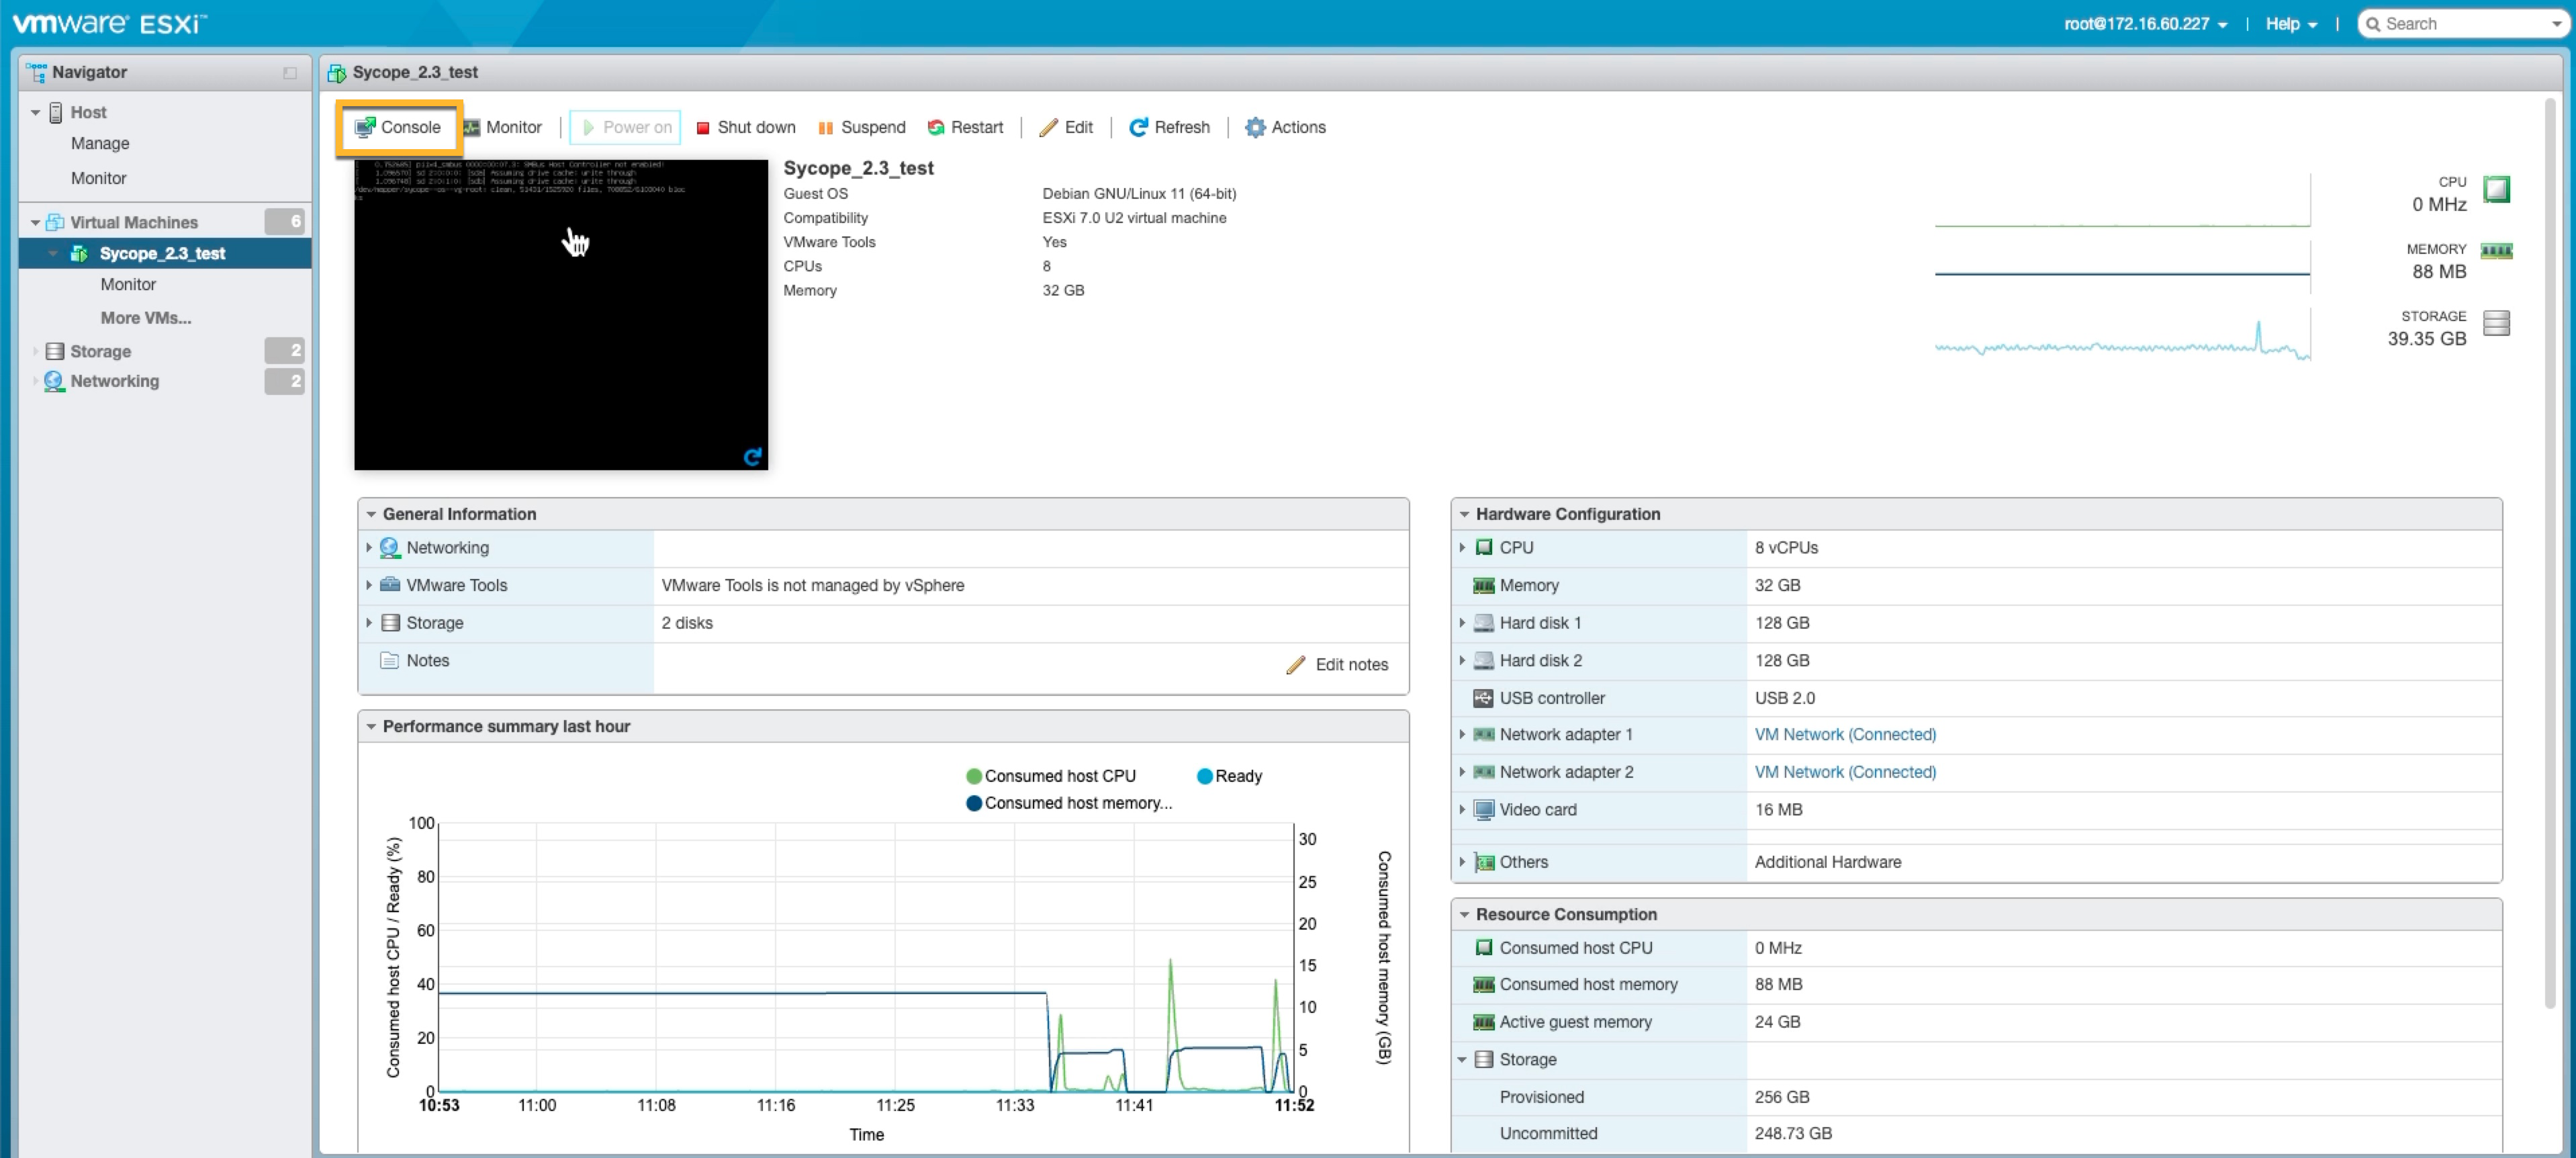Select Host in the Navigator
2576x1158 pixels.
[88, 112]
